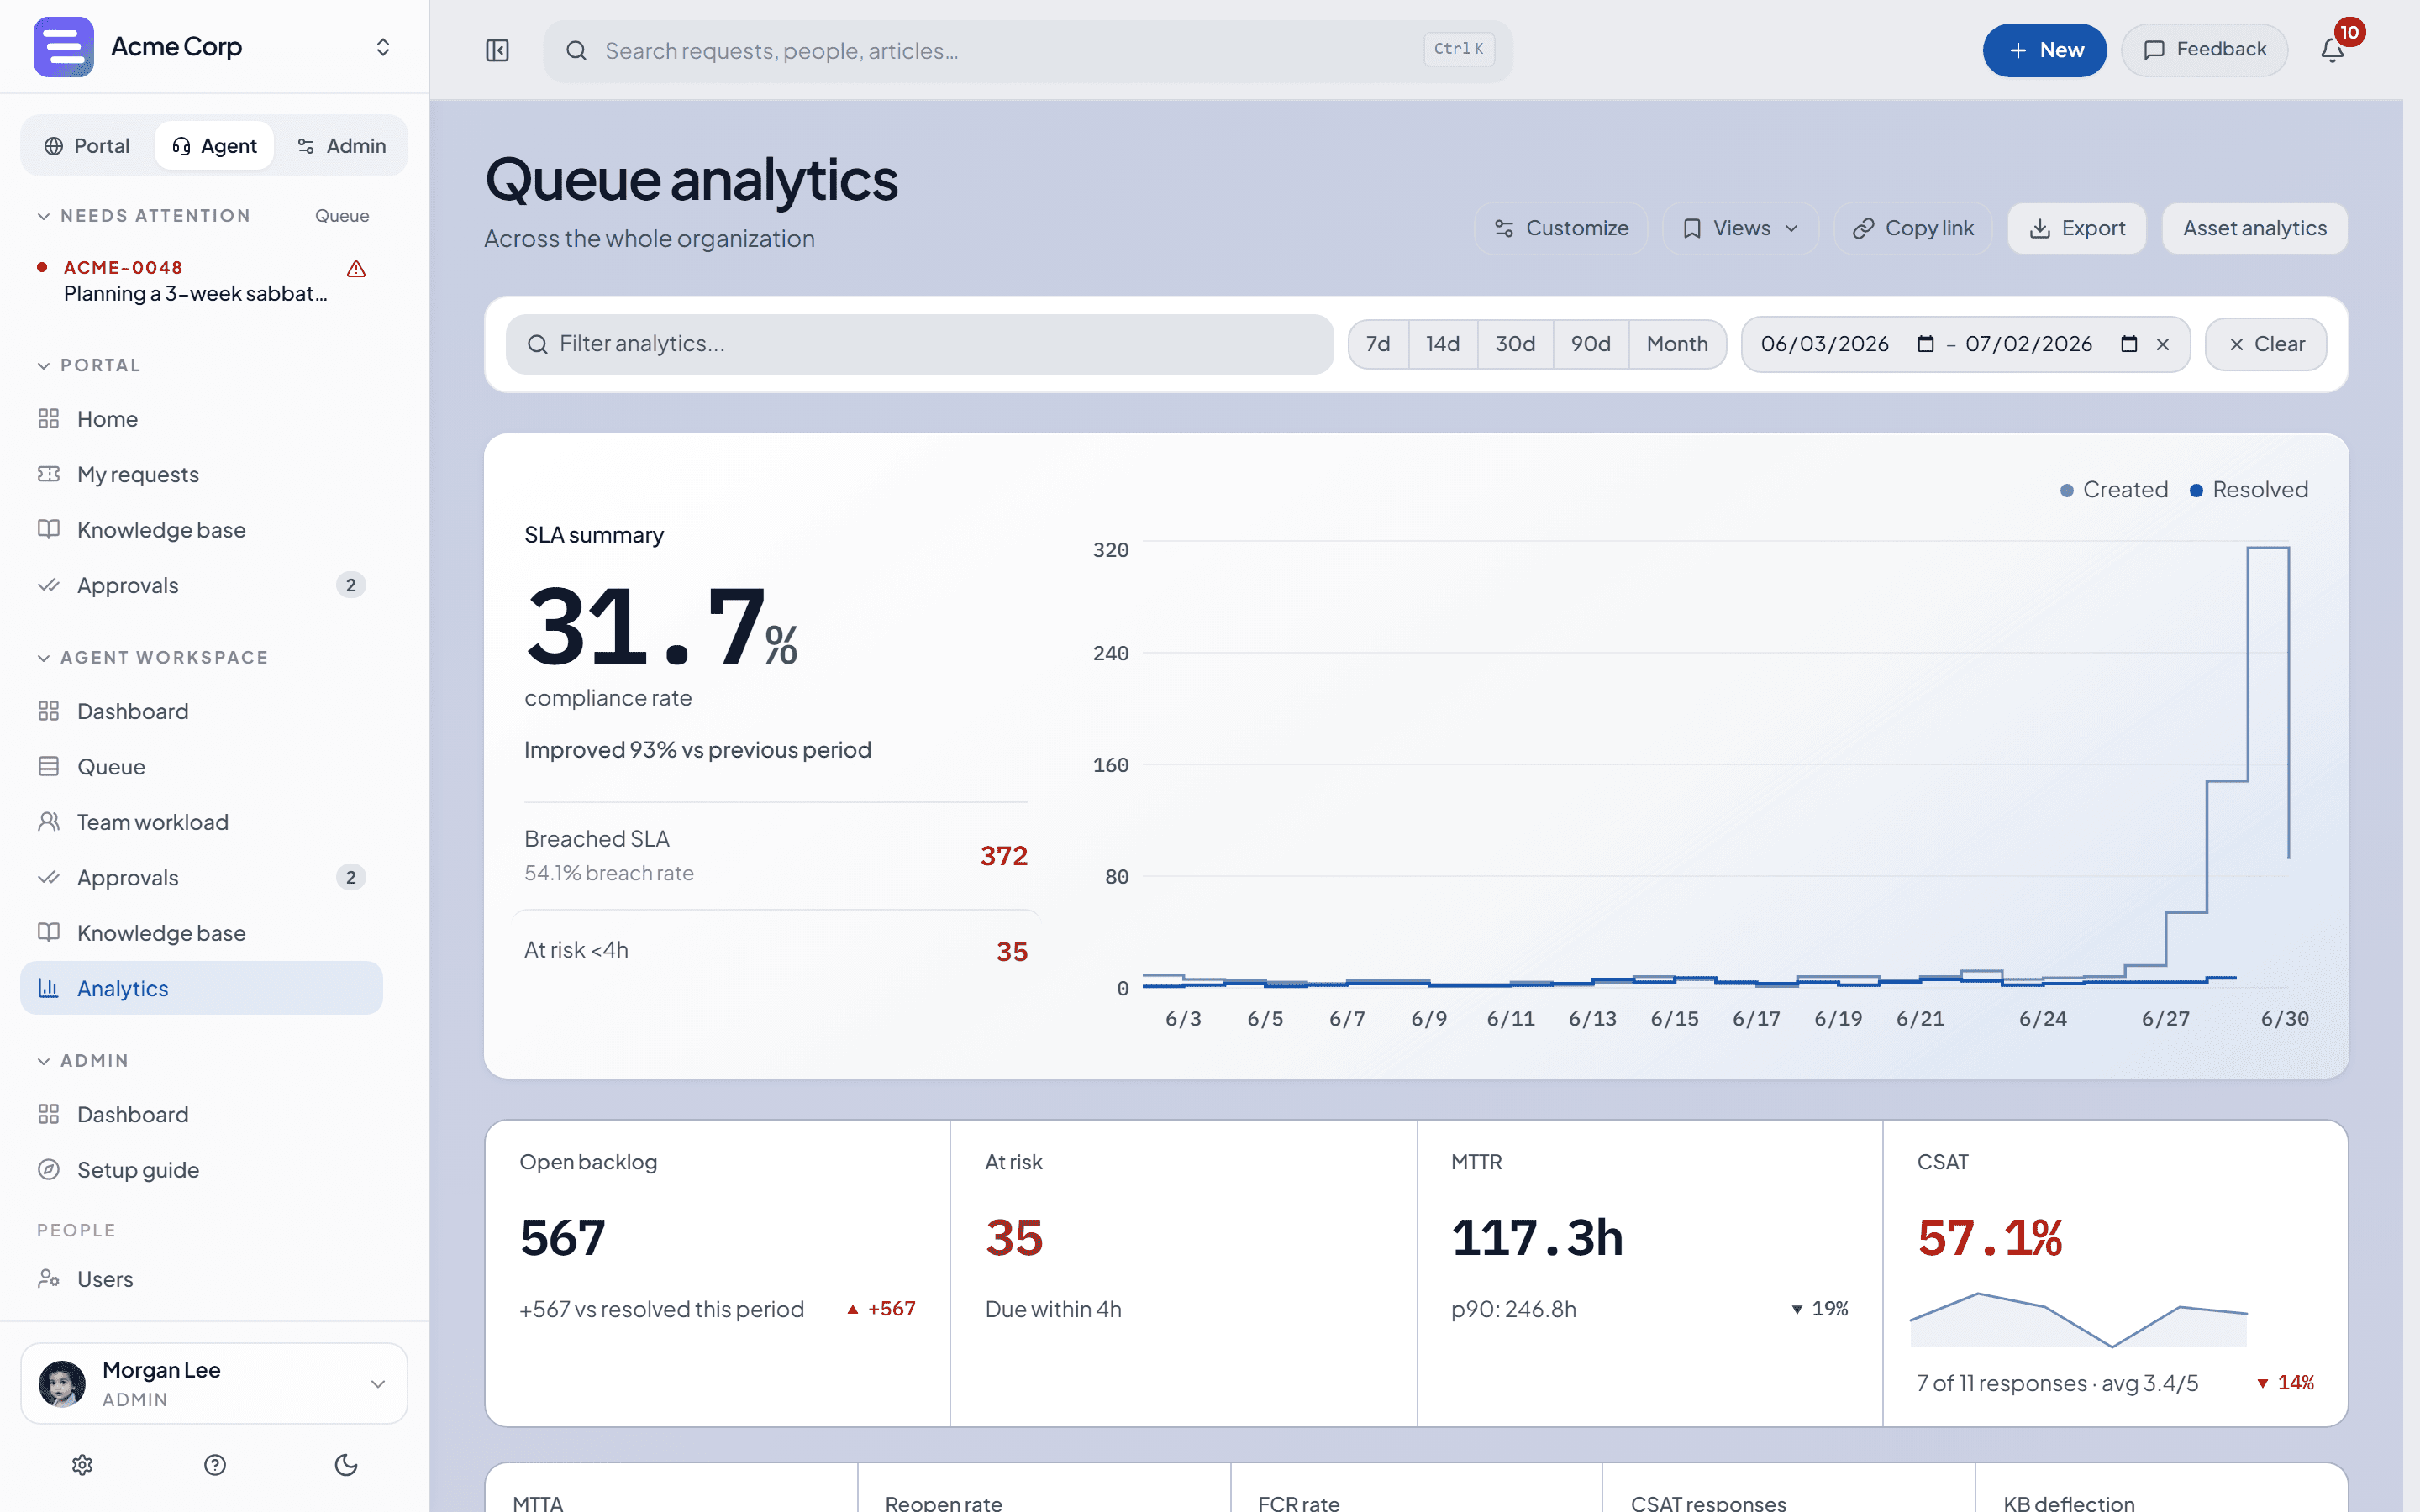Expand the Morgan Lee account menu

378,1384
